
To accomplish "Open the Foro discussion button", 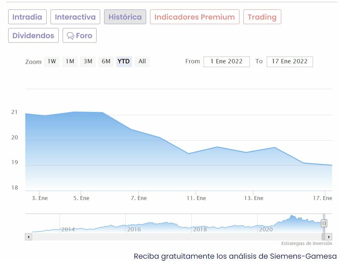I will [80, 36].
